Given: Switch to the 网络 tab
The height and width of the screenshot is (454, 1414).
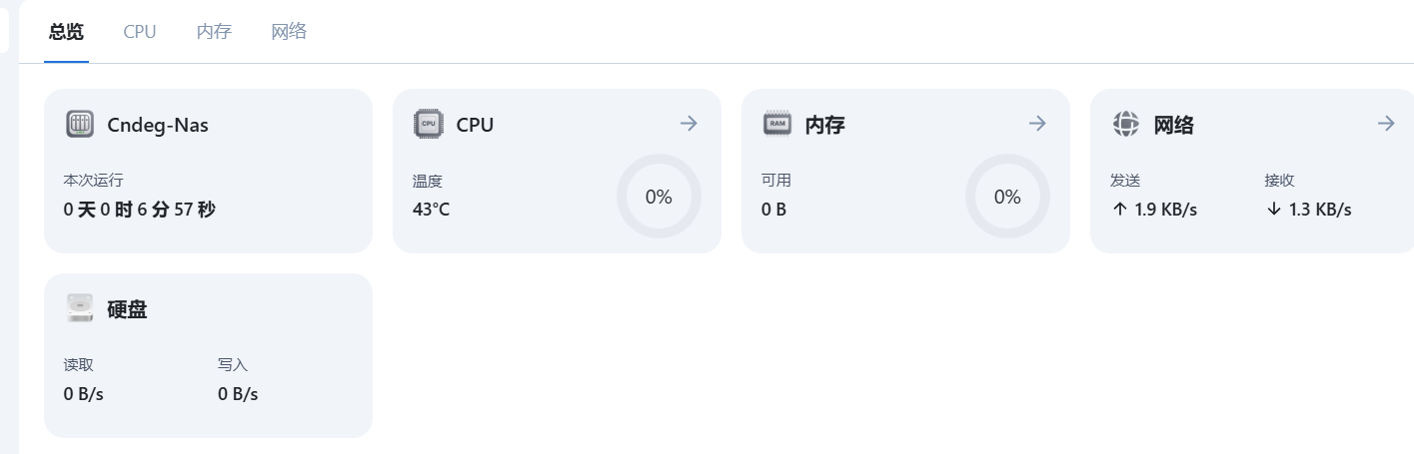Looking at the screenshot, I should 289,32.
